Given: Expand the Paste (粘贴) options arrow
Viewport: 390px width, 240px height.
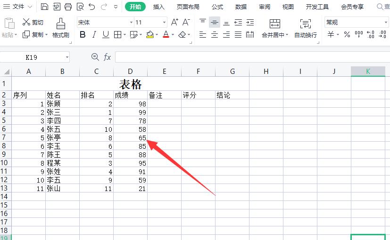Looking at the screenshot, I should pos(16,35).
